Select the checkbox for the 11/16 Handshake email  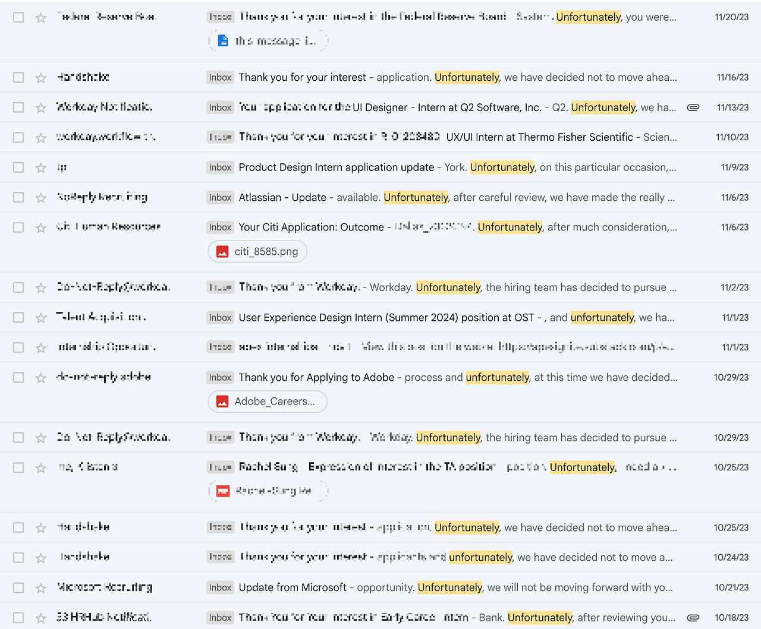18,77
